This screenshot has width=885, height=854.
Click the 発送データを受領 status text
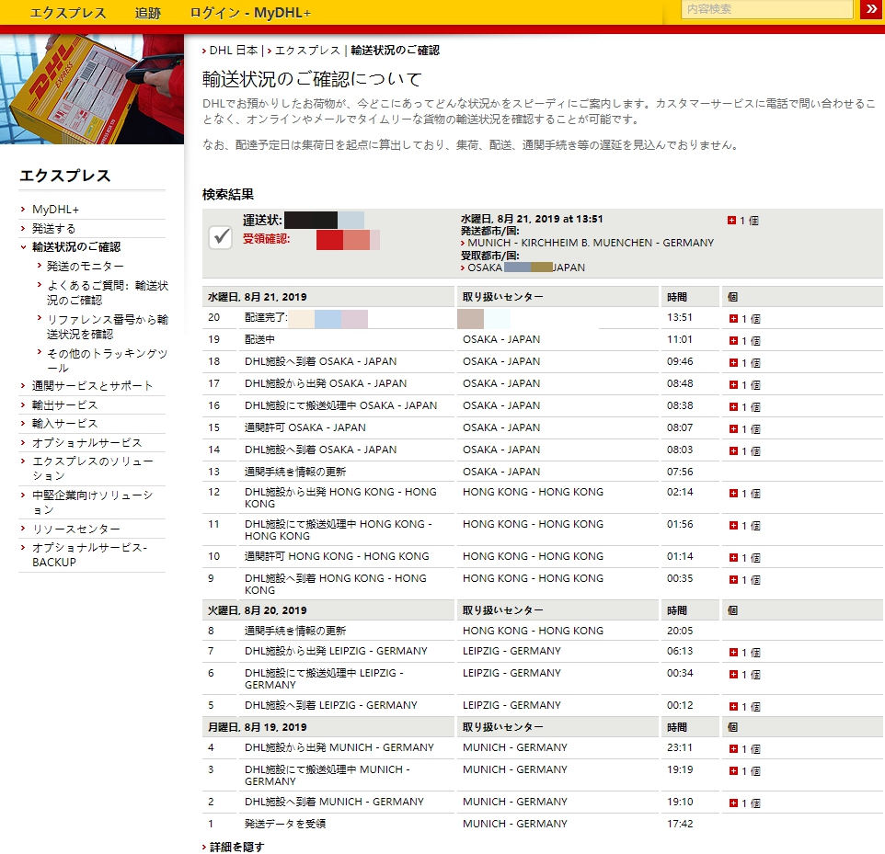pos(285,824)
